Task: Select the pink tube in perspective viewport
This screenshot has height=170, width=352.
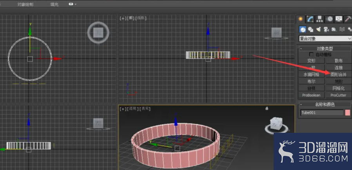Action: point(175,159)
